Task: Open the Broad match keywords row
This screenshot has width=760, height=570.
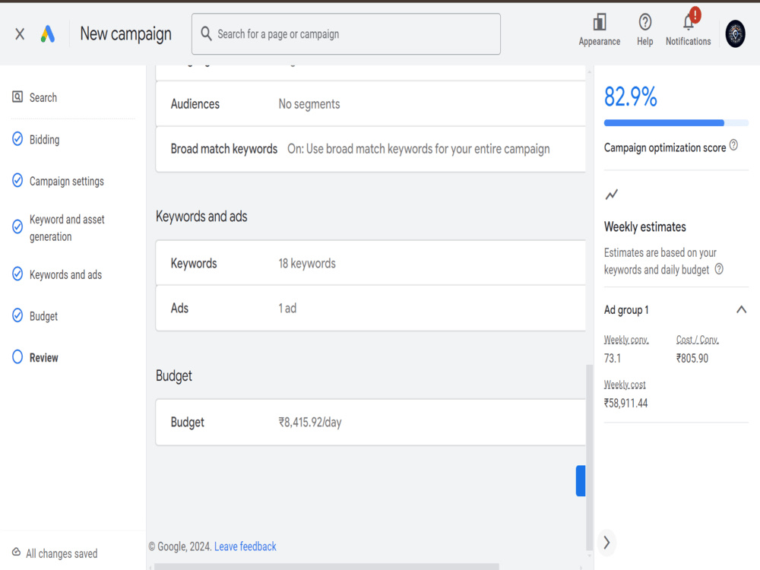Action: pos(370,149)
